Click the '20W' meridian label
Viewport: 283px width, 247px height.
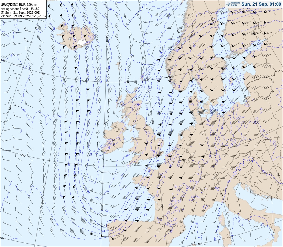point(42,202)
